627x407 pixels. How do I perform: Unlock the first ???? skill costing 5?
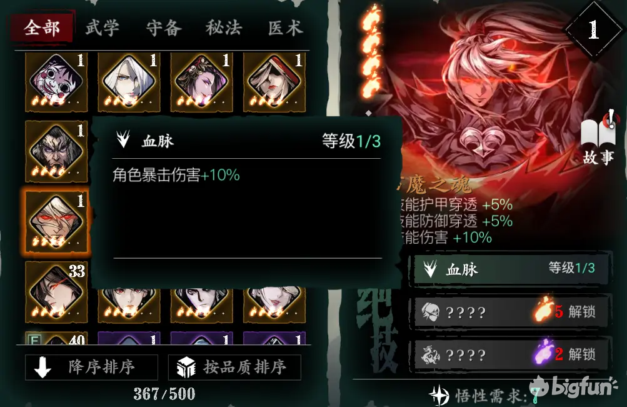(511, 312)
